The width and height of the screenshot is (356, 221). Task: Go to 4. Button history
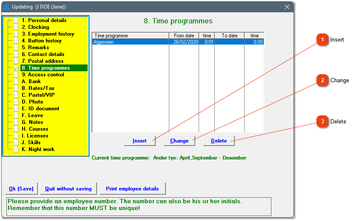[42, 41]
